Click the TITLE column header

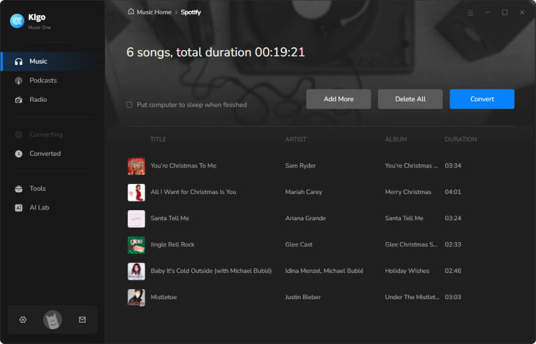pos(158,139)
